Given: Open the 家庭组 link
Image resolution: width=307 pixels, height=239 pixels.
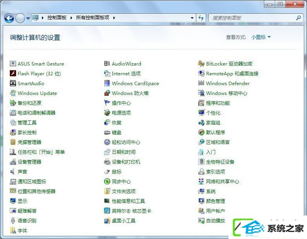Looking at the screenshot, I should coord(213,123).
